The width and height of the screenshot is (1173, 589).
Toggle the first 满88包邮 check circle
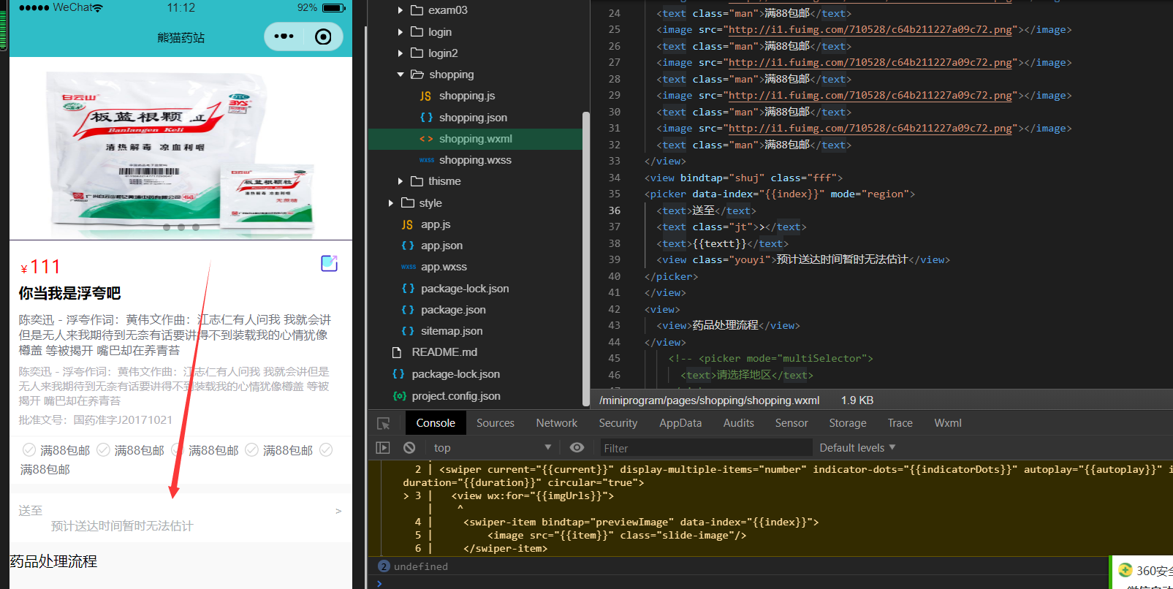coord(29,449)
